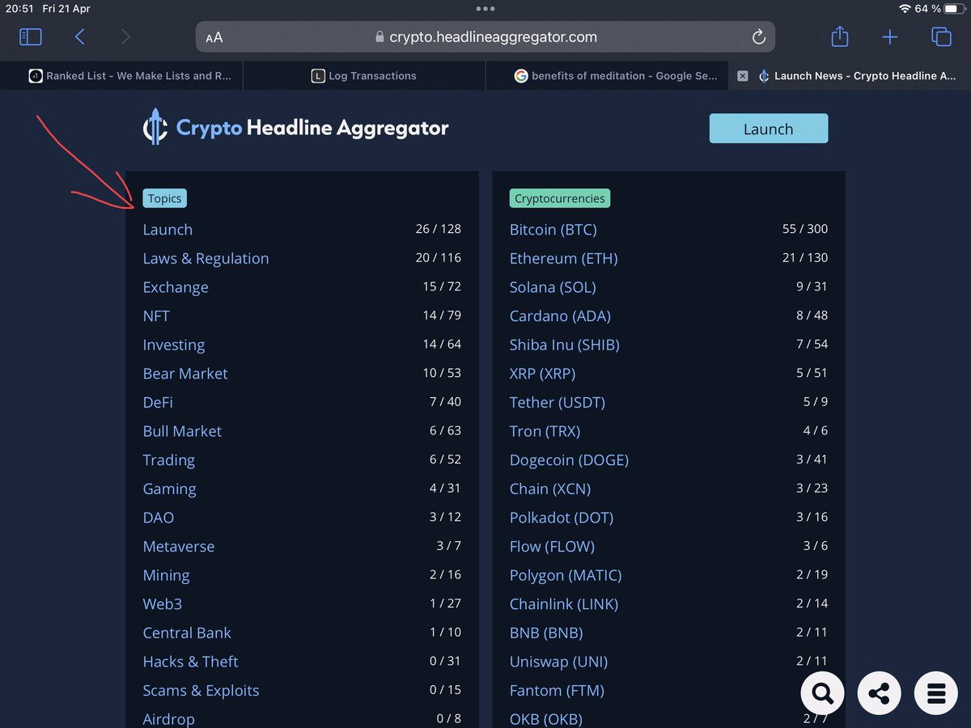The height and width of the screenshot is (728, 971).
Task: Open the DAO topic link
Action: [x=159, y=518]
